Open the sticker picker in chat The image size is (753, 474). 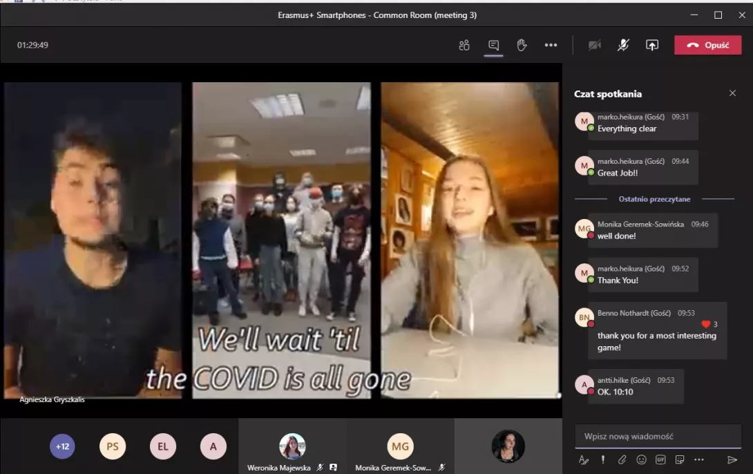coord(680,459)
